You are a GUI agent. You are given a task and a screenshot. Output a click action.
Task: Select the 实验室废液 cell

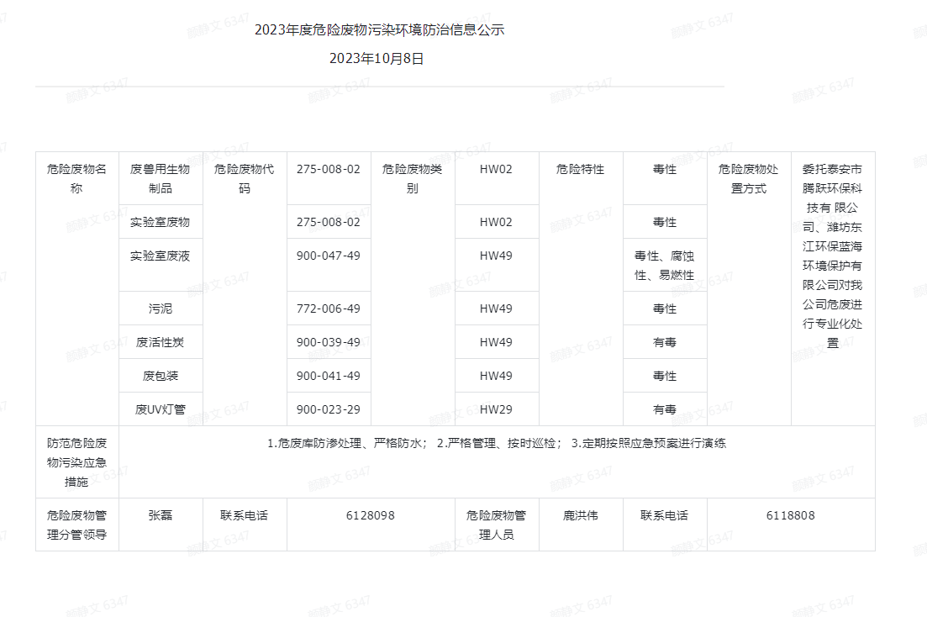(161, 256)
